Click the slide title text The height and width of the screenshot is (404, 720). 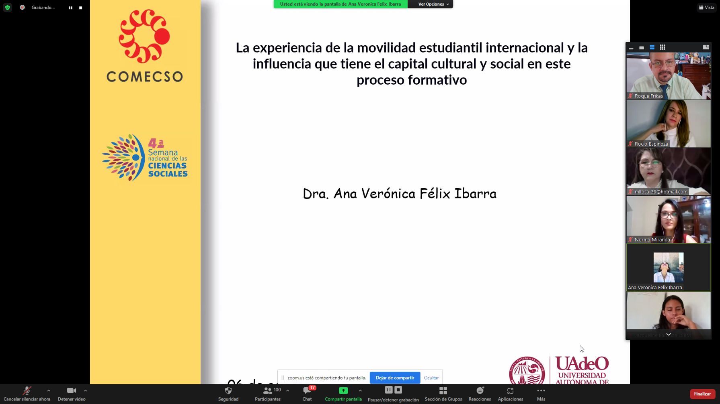[412, 63]
